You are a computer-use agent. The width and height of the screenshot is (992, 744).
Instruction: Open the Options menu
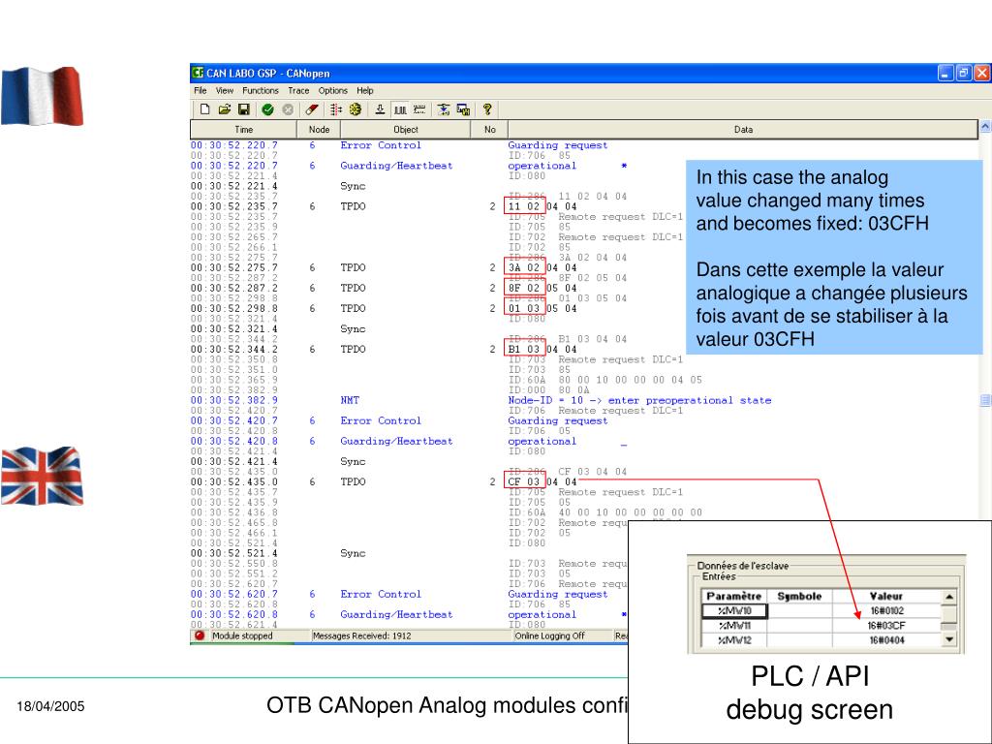[333, 90]
